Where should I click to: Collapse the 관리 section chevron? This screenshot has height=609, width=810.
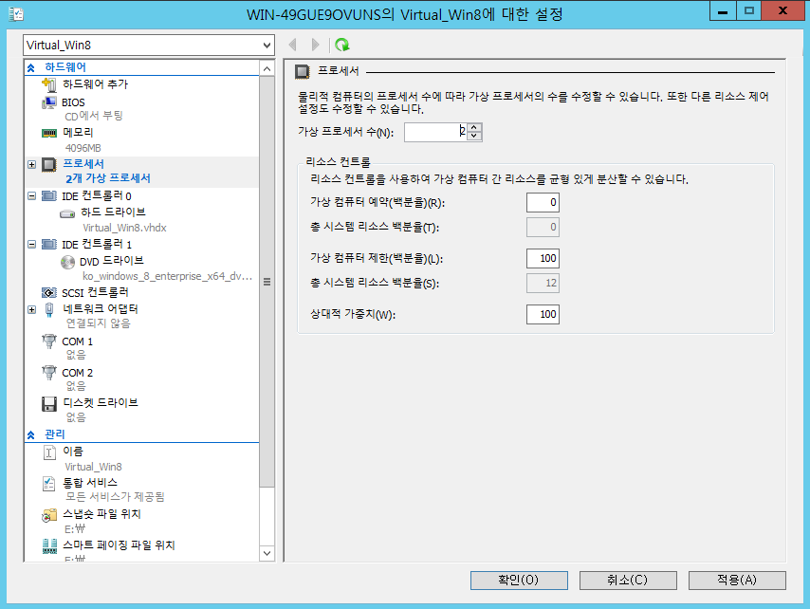click(31, 434)
